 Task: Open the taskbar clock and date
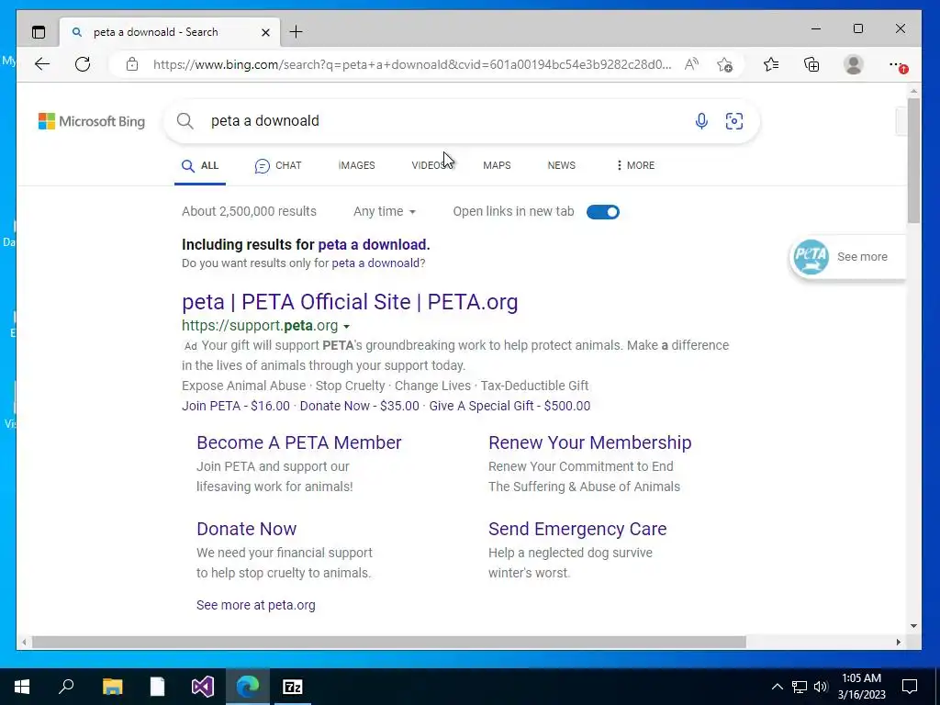click(861, 687)
